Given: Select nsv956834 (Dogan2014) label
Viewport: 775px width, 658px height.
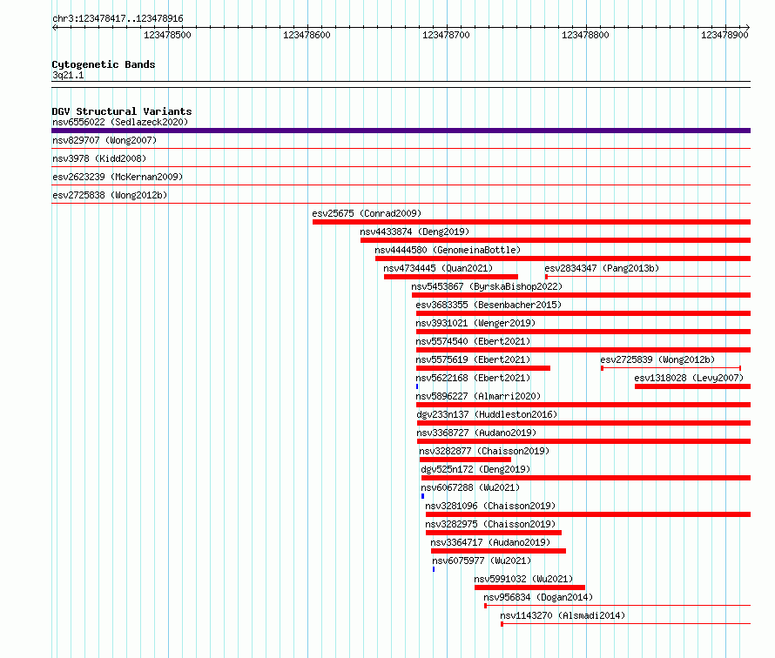Looking at the screenshot, I should [538, 597].
